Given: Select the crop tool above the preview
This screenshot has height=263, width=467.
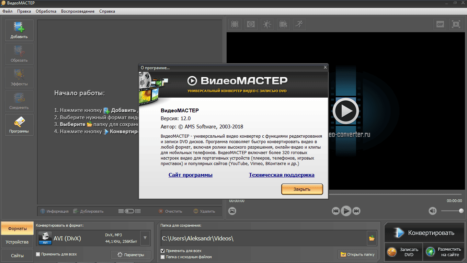Looking at the screenshot, I should [235, 24].
